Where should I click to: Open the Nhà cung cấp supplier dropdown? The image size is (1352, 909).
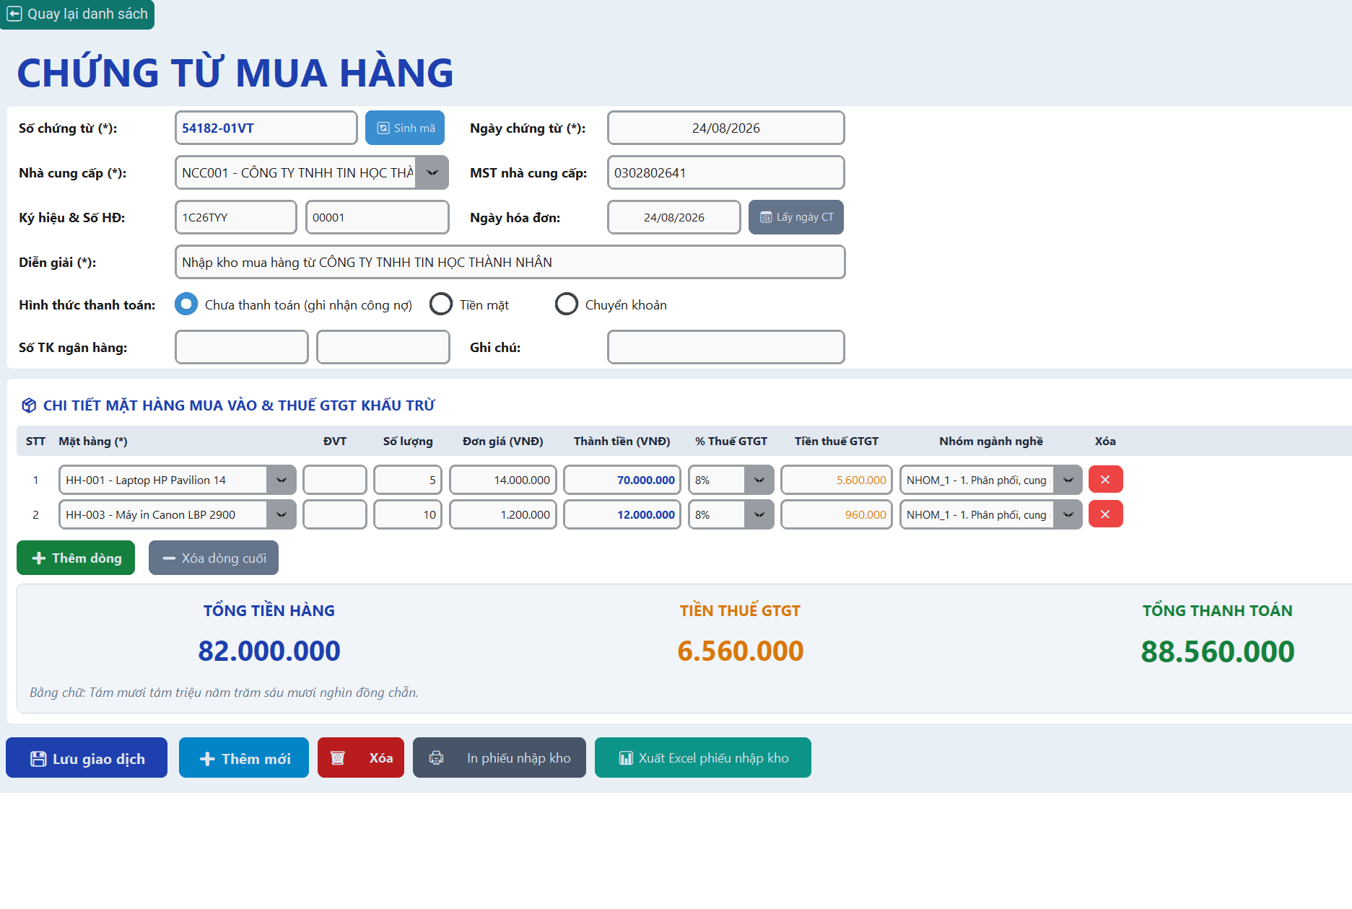tap(432, 172)
